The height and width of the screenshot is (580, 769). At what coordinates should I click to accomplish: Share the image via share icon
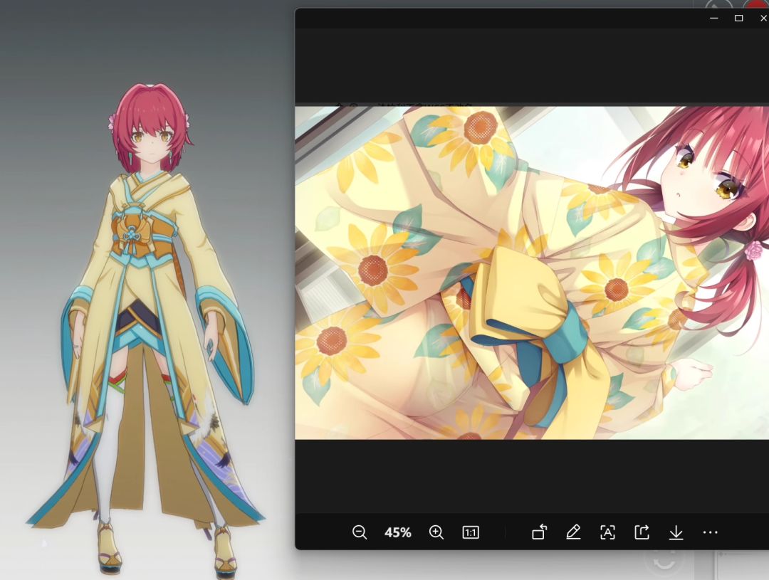pos(642,532)
